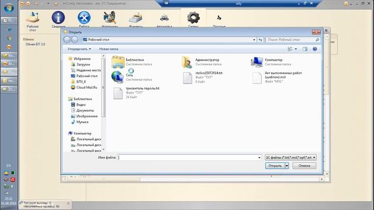Dismiss the Текущие вызовы notification
This screenshot has width=374, height=210.
(x=68, y=204)
